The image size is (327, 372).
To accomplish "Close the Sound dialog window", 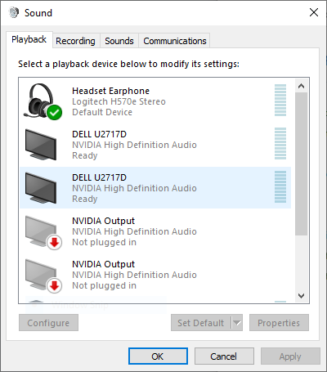I will (314, 12).
